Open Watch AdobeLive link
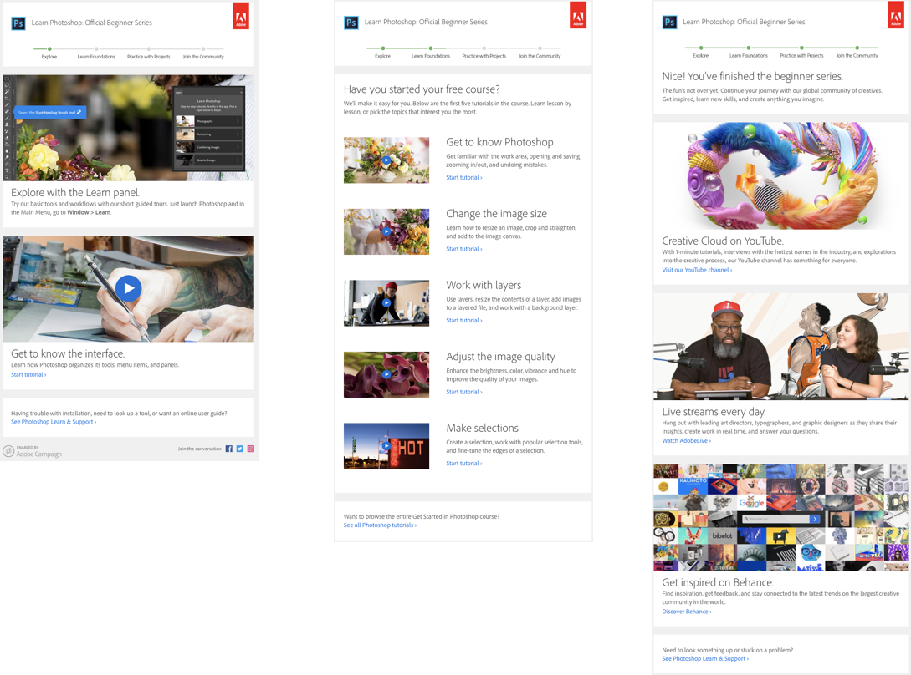 (x=686, y=440)
